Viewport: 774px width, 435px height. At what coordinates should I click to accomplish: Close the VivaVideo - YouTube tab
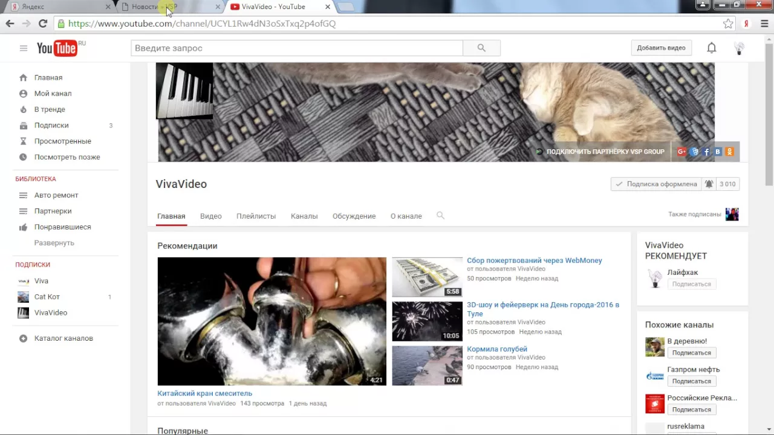(328, 7)
